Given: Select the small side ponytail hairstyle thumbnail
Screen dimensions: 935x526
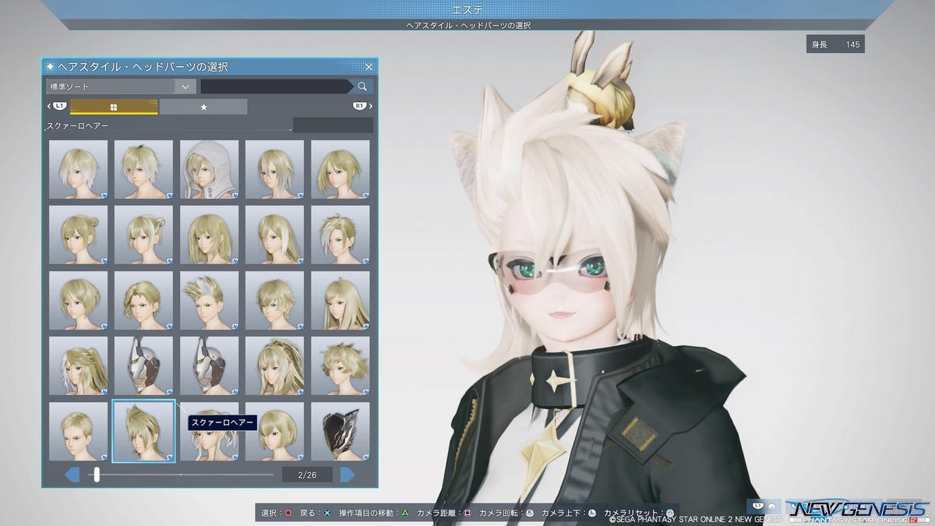Looking at the screenshot, I should pos(144,235).
